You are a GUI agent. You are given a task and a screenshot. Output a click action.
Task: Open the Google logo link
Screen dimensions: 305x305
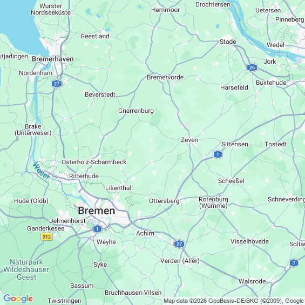click(18, 299)
